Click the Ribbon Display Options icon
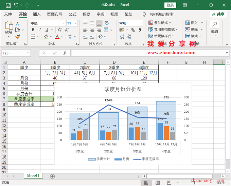This screenshot has width=231, height=186. (x=185, y=5)
